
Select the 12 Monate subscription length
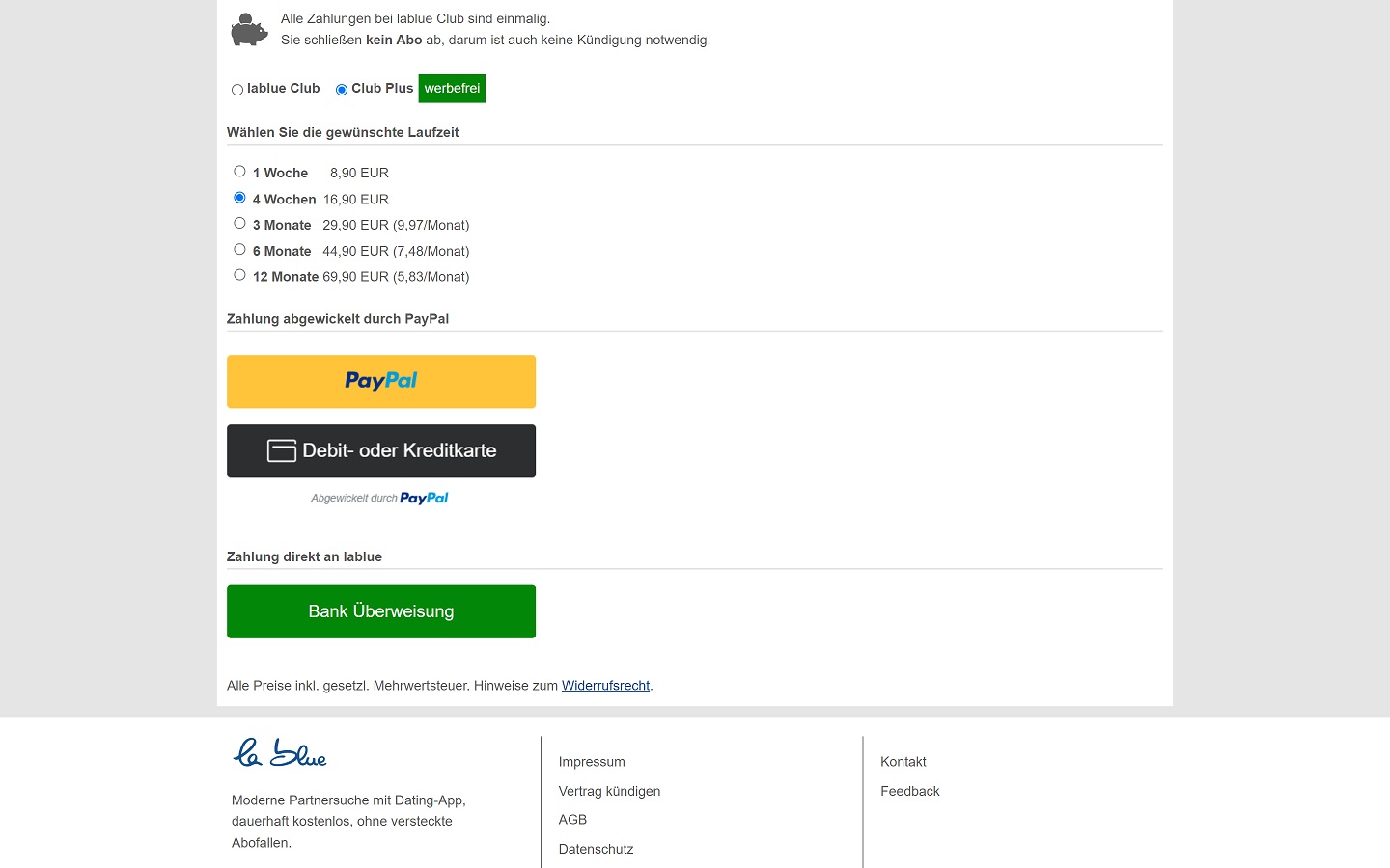coord(239,275)
